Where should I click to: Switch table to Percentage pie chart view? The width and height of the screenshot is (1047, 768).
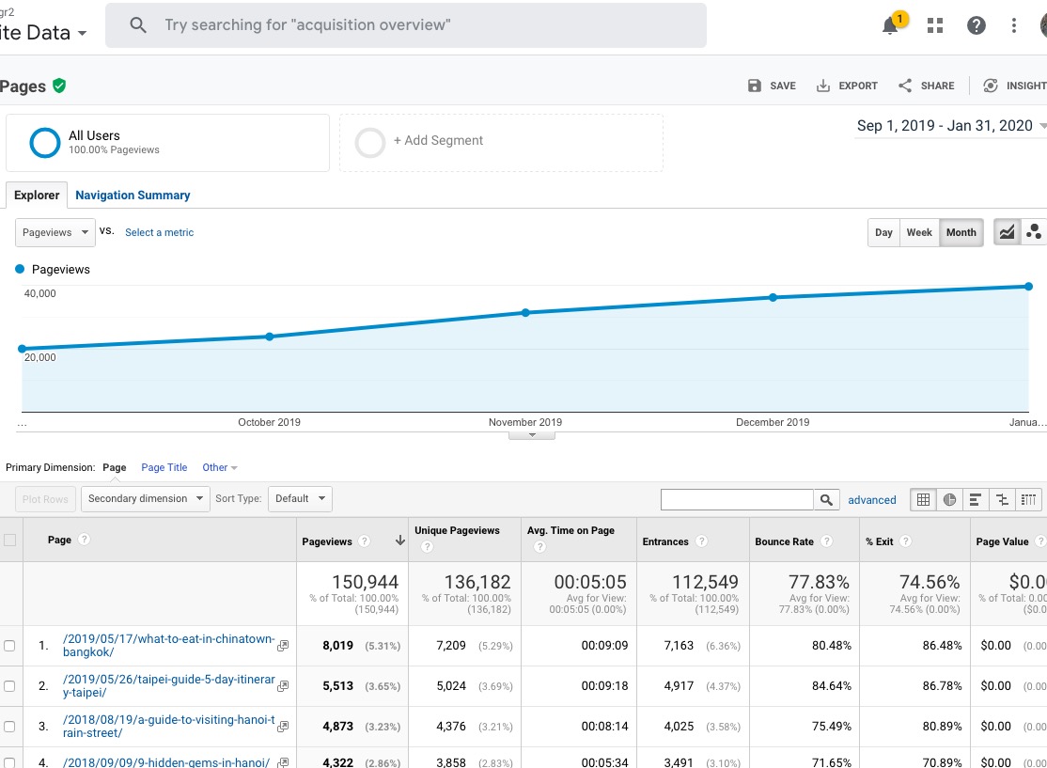[x=948, y=499]
